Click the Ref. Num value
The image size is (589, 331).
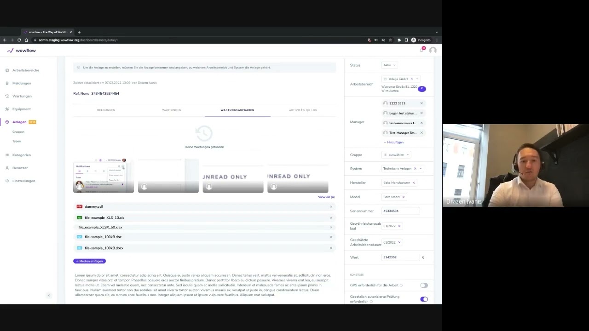point(105,93)
